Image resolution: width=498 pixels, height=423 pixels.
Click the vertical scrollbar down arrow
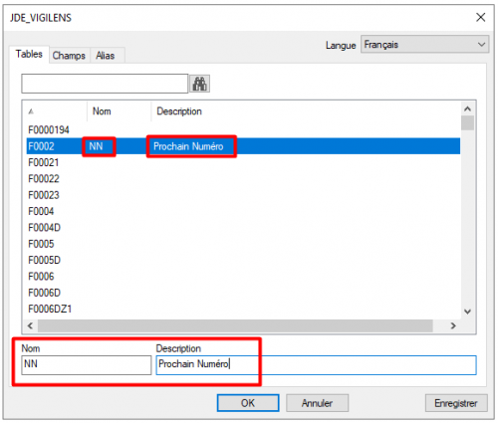point(467,312)
